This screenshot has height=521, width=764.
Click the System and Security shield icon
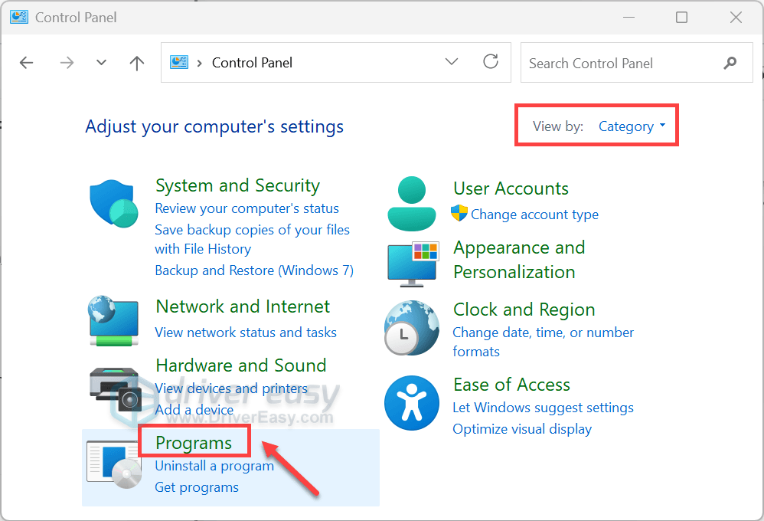tap(113, 203)
